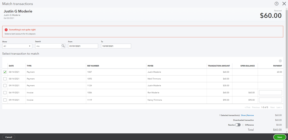Image resolution: width=288 pixels, height=140 pixels.
Task: Select payee Nancy Timmons cell
Action: coord(155,100)
